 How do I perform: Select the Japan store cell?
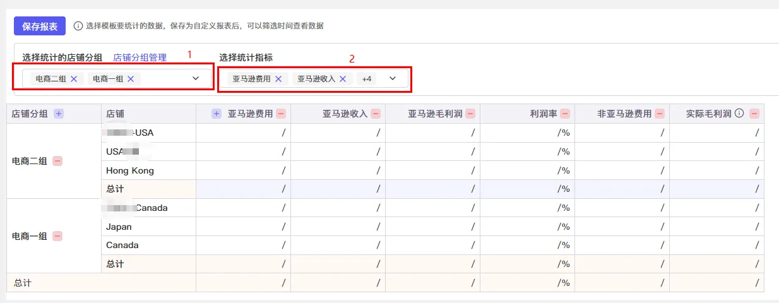148,227
